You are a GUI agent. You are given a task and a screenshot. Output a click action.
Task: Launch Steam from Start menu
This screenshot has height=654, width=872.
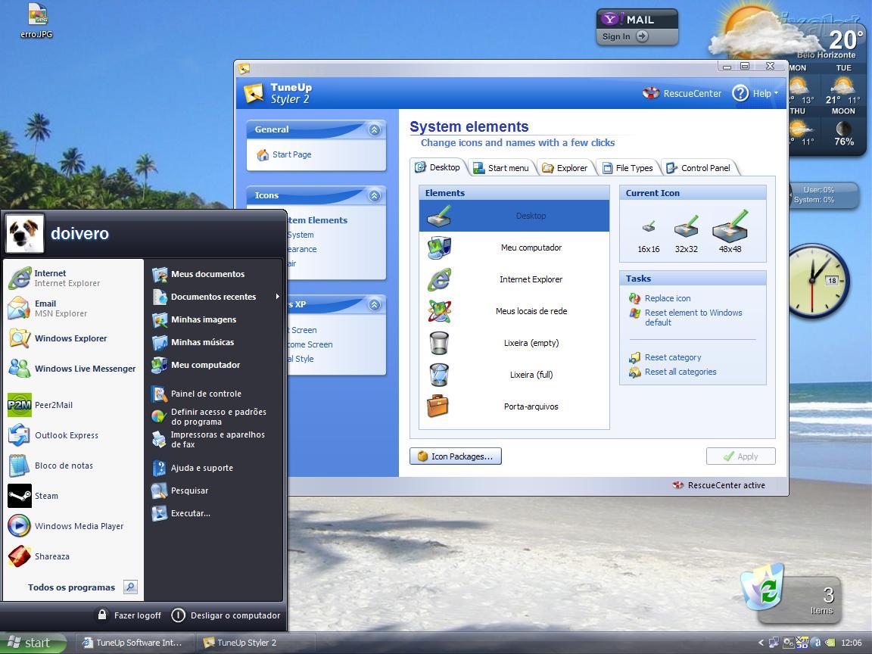pyautogui.click(x=73, y=496)
